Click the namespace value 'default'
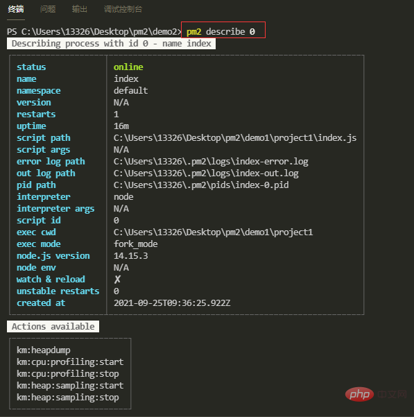 [x=131, y=90]
